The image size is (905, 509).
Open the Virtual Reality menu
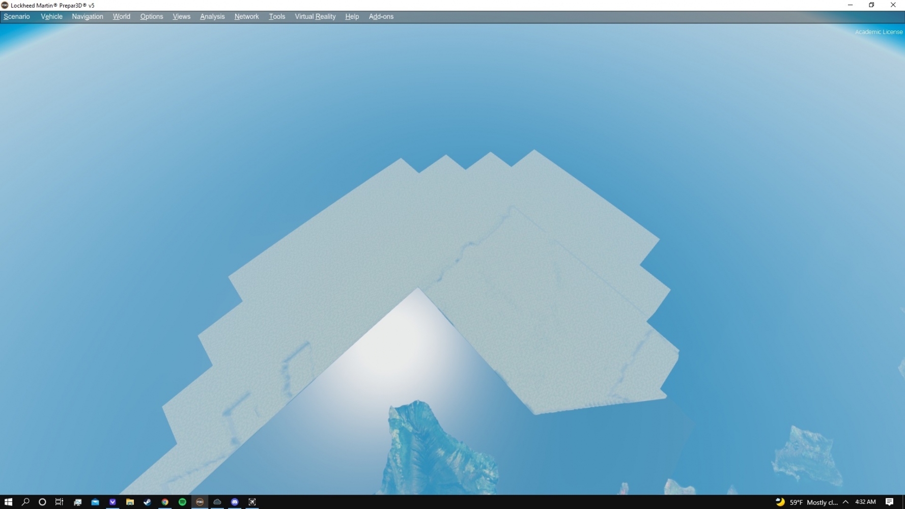[315, 17]
